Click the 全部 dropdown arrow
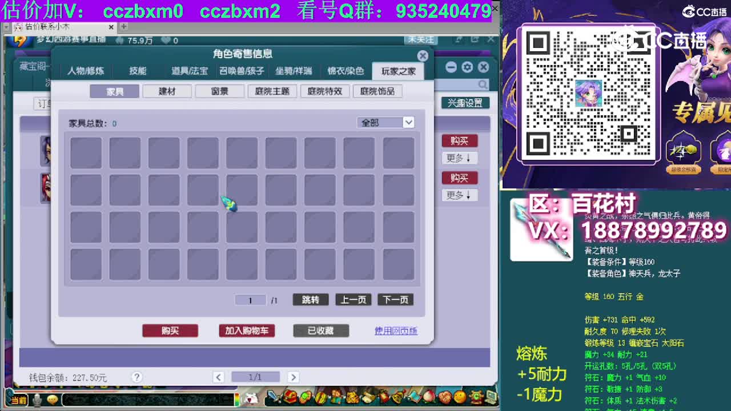Viewport: 731px width, 411px height. click(x=408, y=123)
